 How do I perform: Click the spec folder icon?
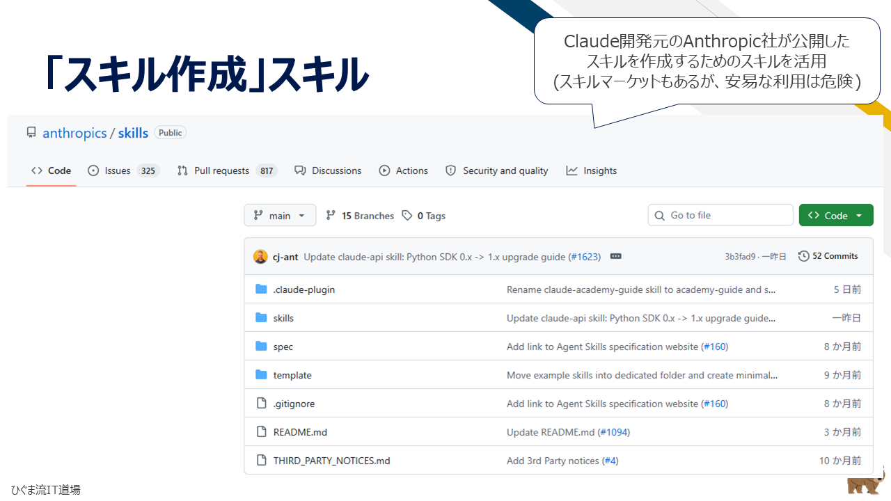pyautogui.click(x=261, y=347)
